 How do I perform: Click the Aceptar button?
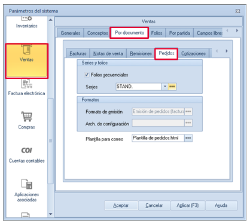[121, 206]
